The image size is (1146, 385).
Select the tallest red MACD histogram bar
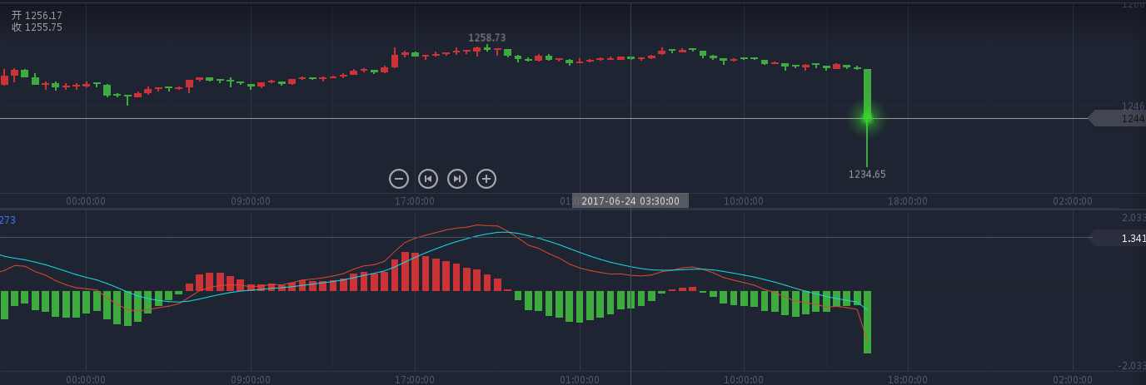405,272
